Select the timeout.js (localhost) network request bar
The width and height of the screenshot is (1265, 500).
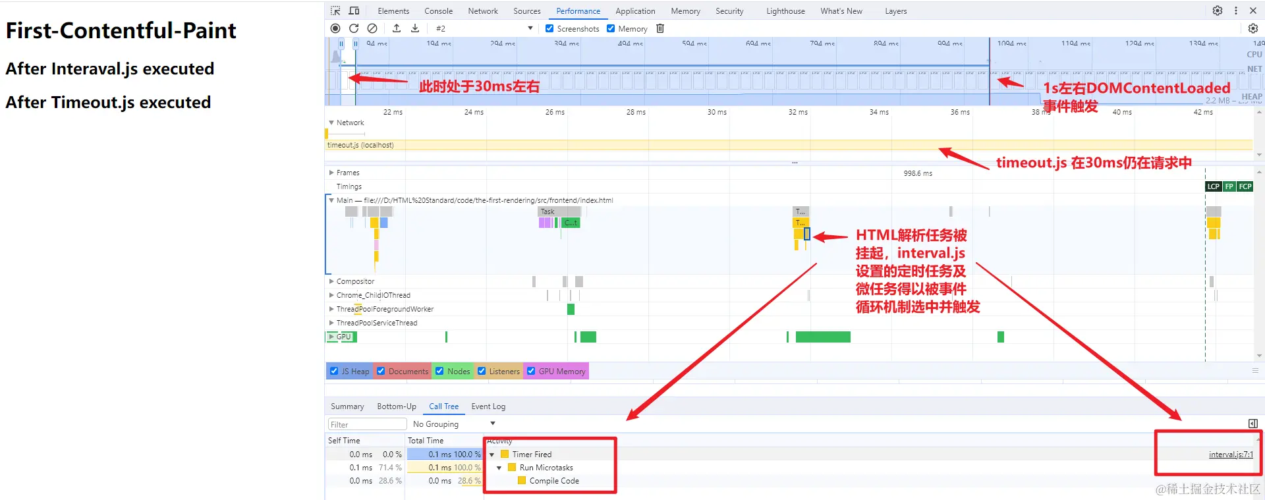pos(789,145)
